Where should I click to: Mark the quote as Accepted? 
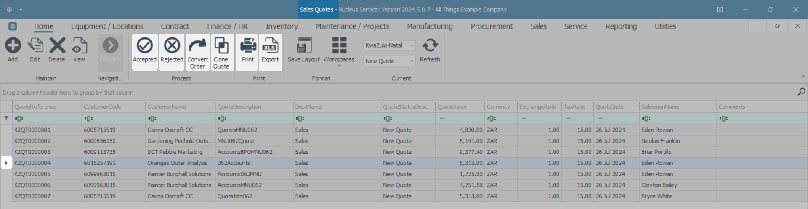pyautogui.click(x=145, y=46)
